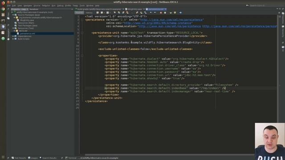The height and width of the screenshot is (160, 285).
Task: Open the Refactor menu
Action: (x=46, y=6)
